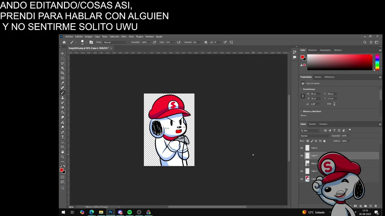
Task: Select the Polygonal Lasso tool
Action: coord(63,63)
